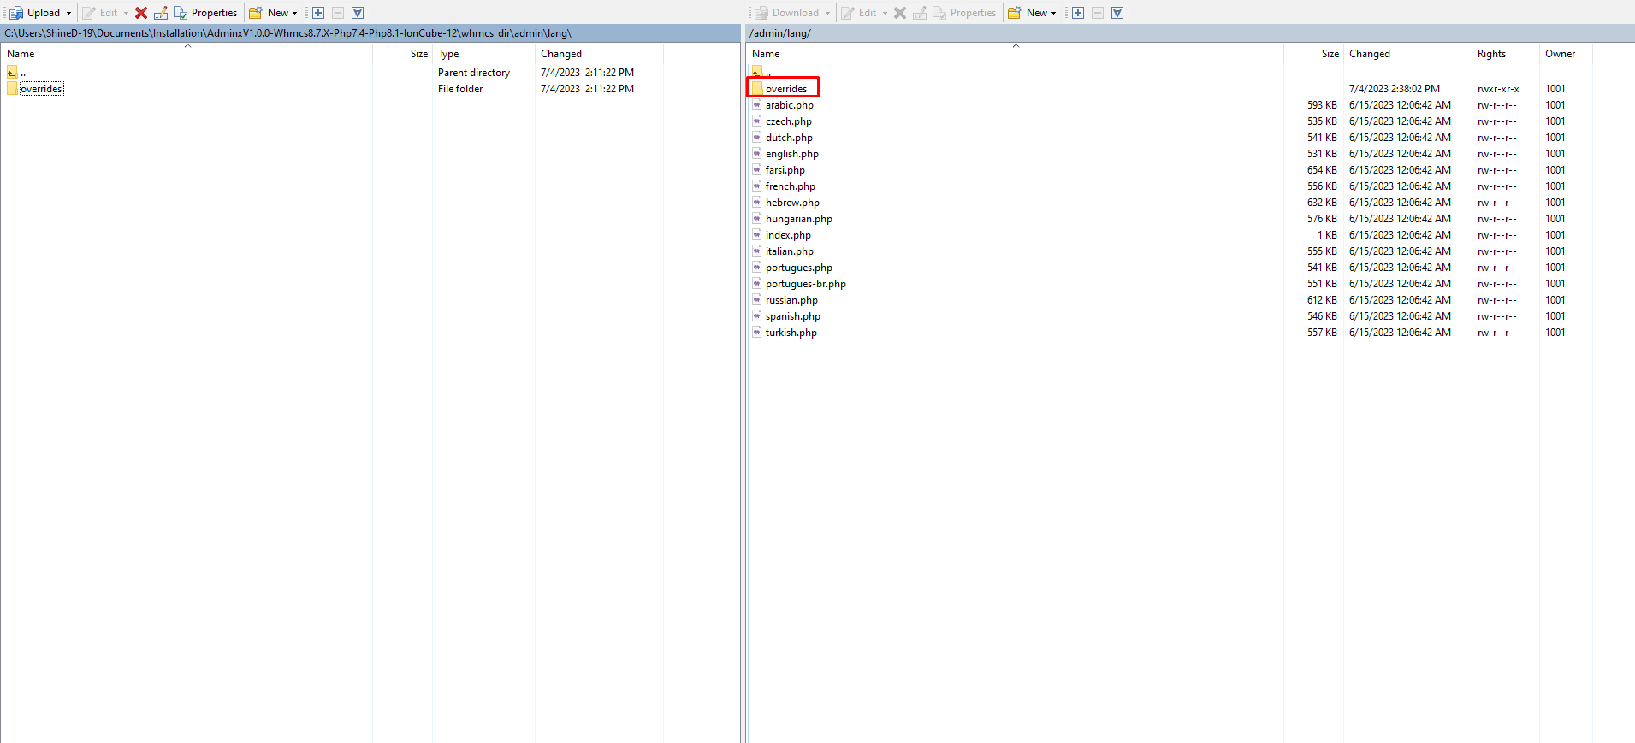Click the Rename icon in local toolbar

point(161,13)
